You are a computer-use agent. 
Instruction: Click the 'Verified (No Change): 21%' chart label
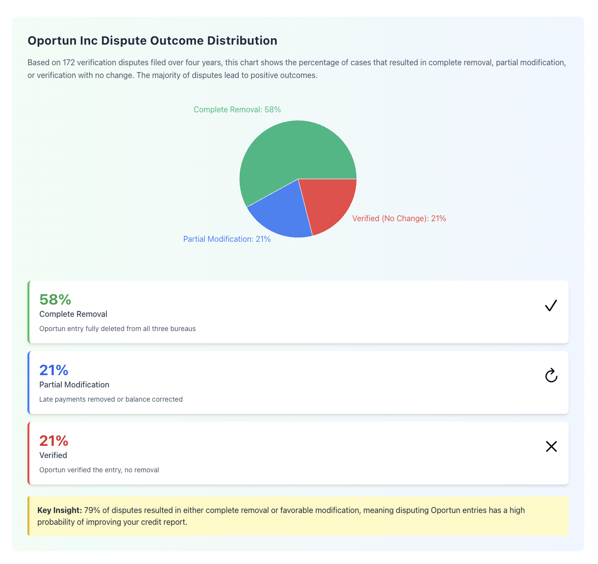point(399,218)
